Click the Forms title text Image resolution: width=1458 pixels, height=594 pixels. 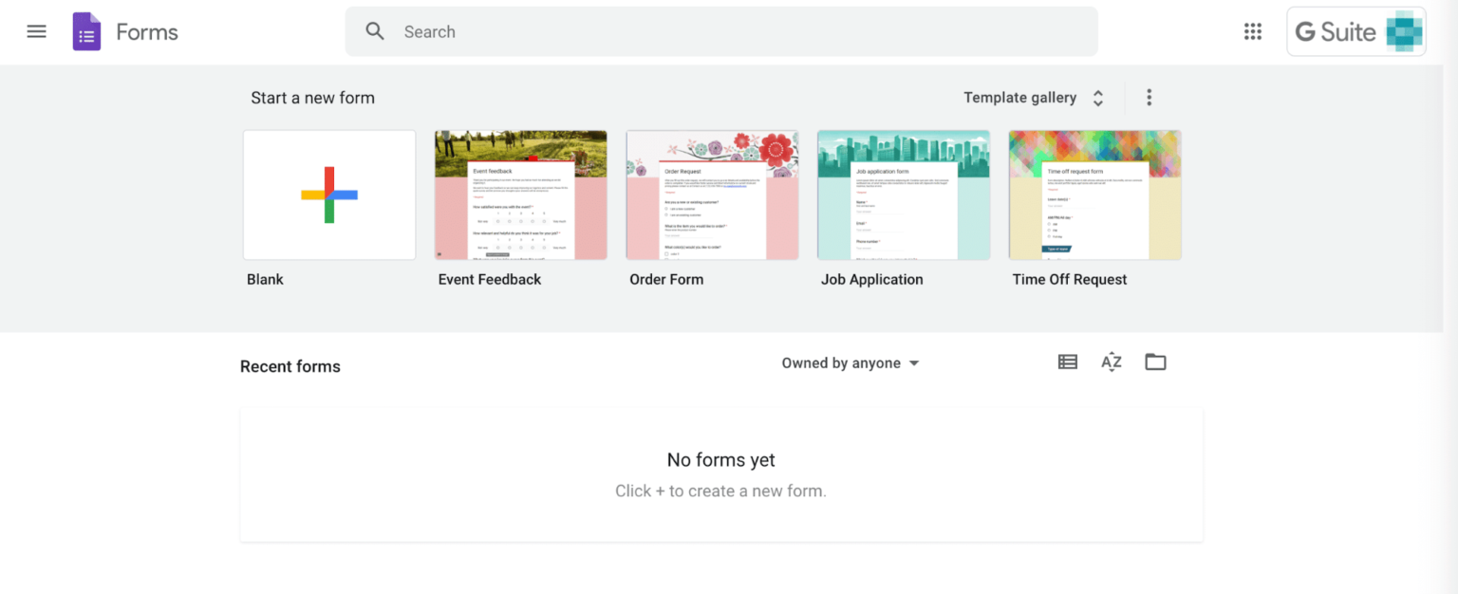pos(147,31)
